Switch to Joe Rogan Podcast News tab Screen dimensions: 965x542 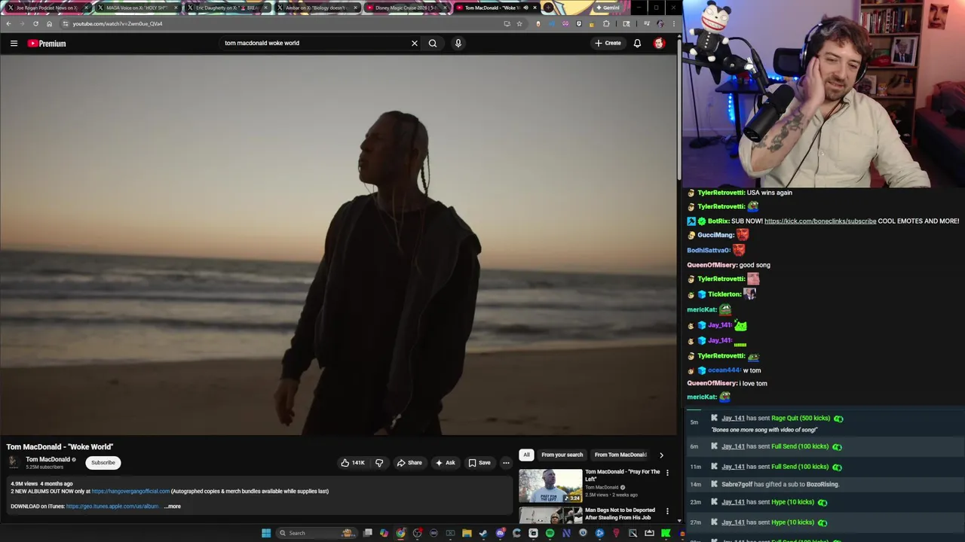pos(47,8)
